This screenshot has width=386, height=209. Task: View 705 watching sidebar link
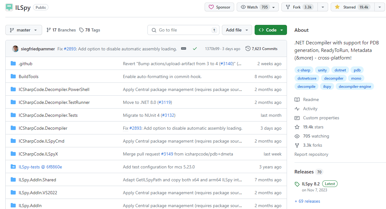(312, 136)
